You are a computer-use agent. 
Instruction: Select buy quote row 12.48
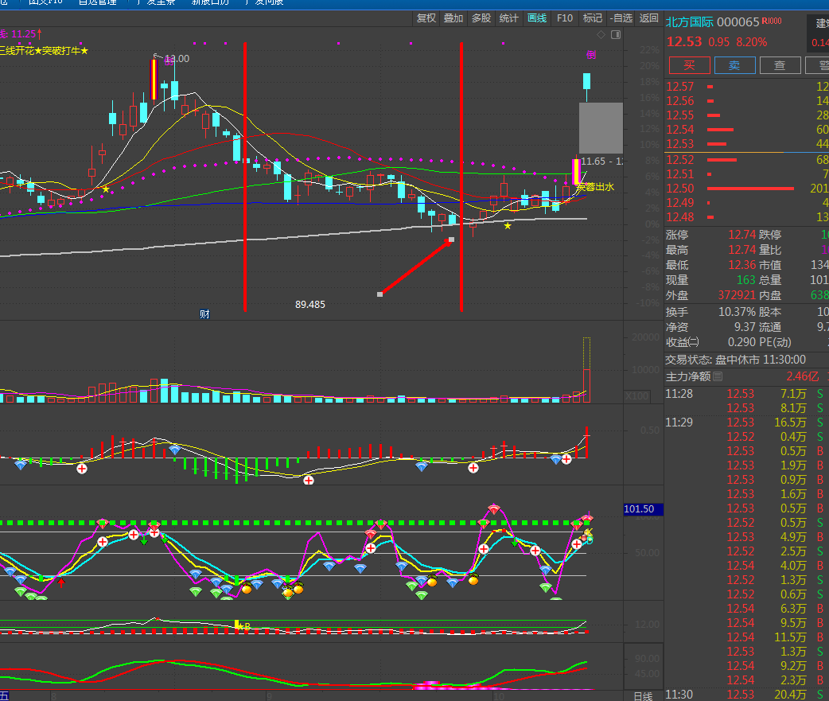[746, 216]
